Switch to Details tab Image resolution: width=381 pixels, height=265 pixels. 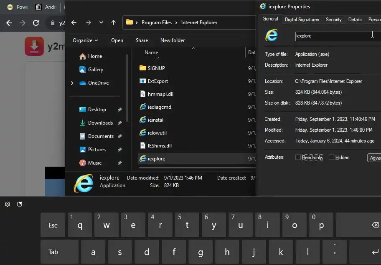click(x=355, y=20)
